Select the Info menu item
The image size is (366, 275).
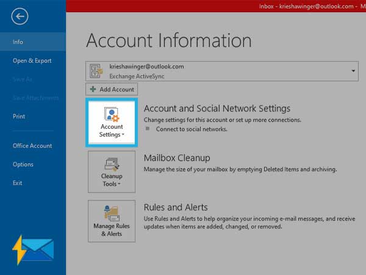(x=33, y=42)
